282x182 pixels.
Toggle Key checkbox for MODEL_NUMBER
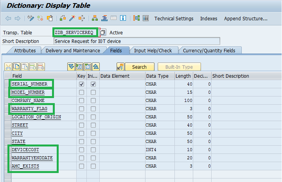tap(81, 92)
